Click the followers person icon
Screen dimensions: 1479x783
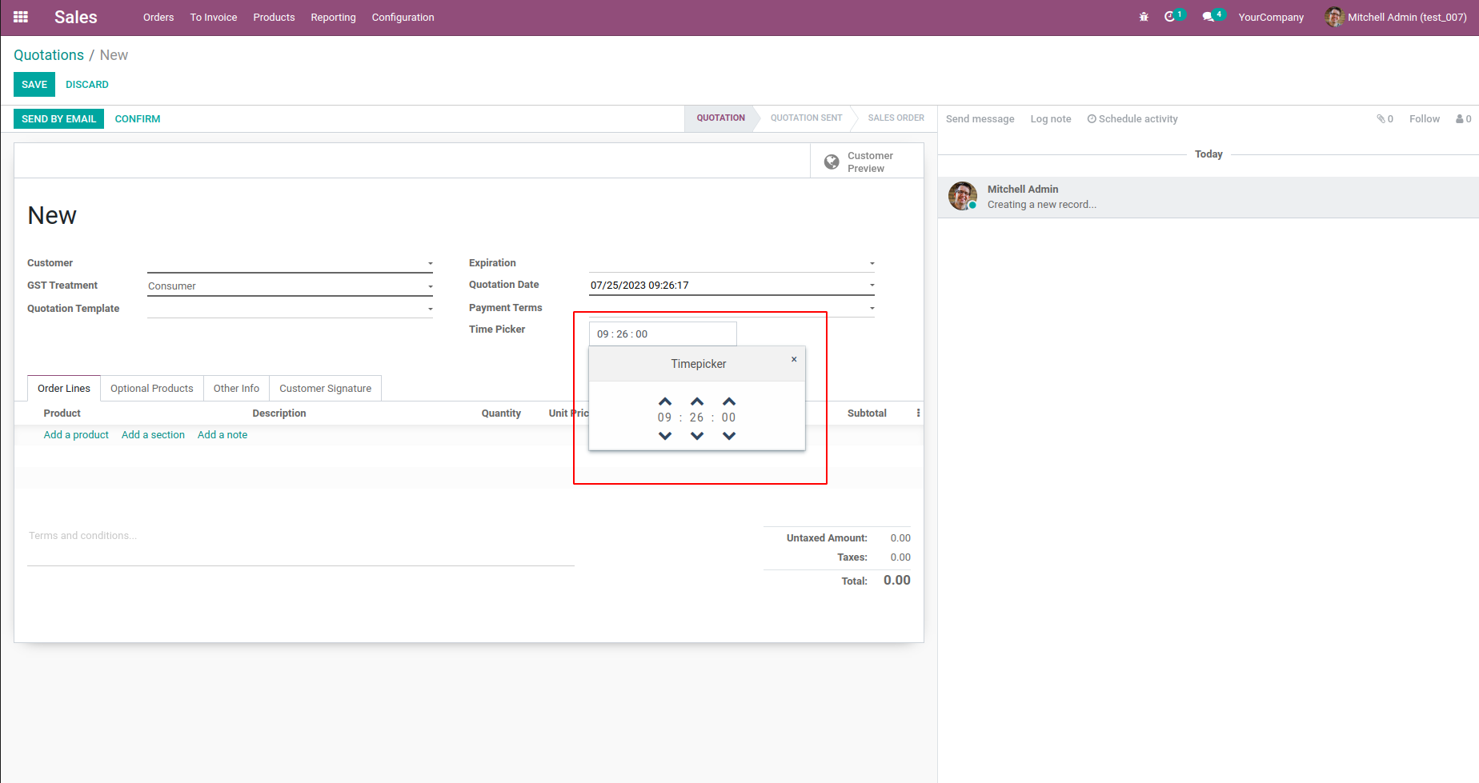[1460, 118]
